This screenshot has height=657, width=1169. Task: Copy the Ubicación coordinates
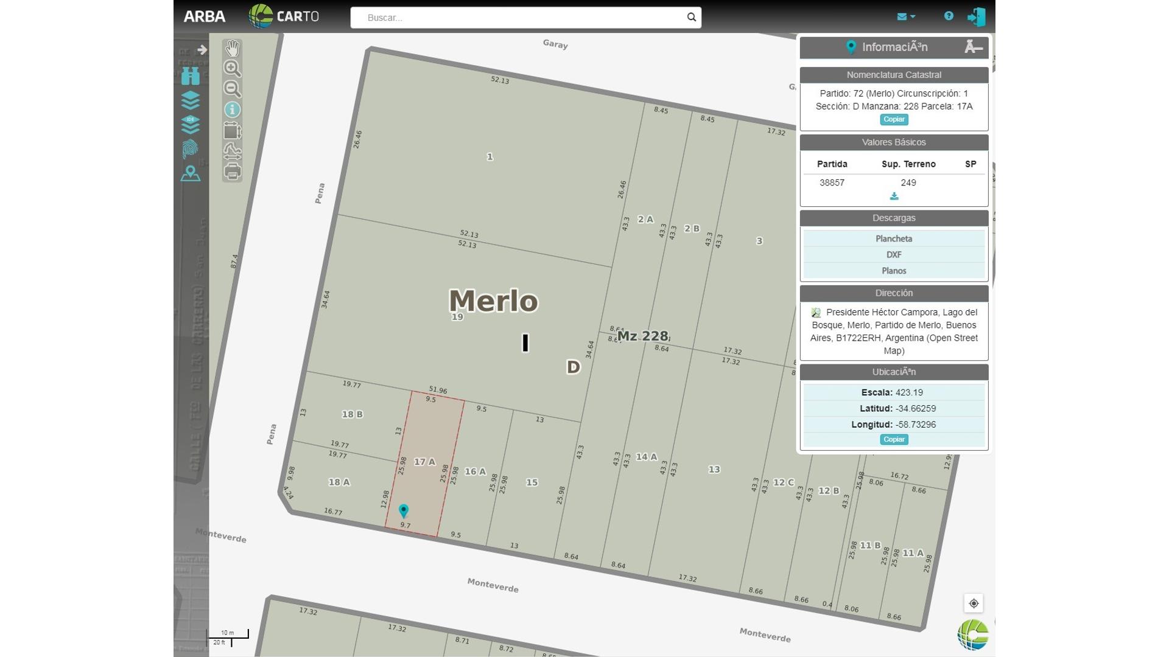point(894,439)
